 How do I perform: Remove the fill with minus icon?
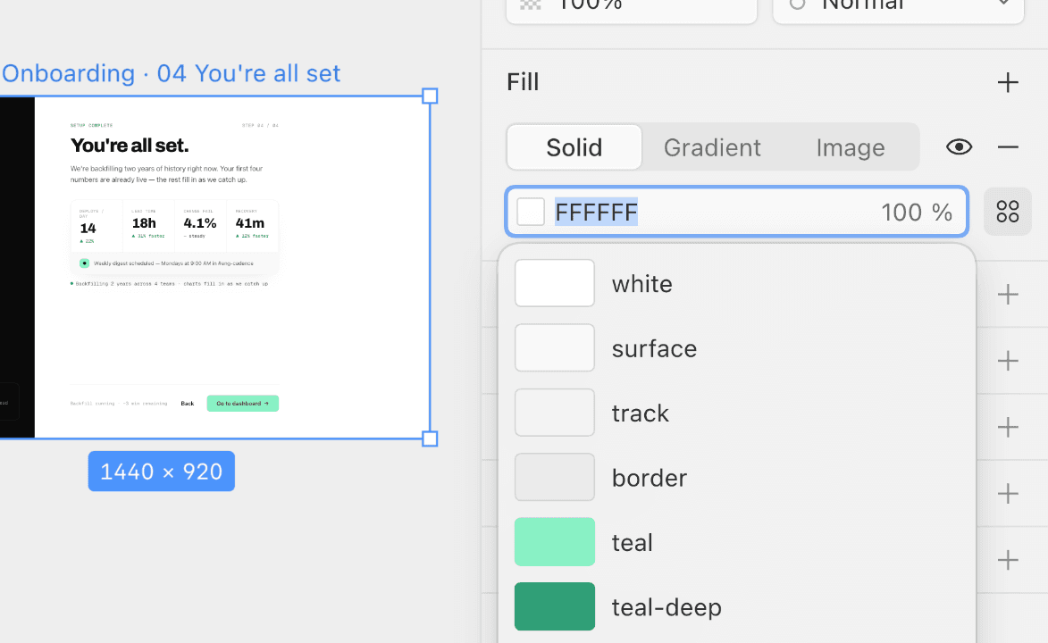1007,147
